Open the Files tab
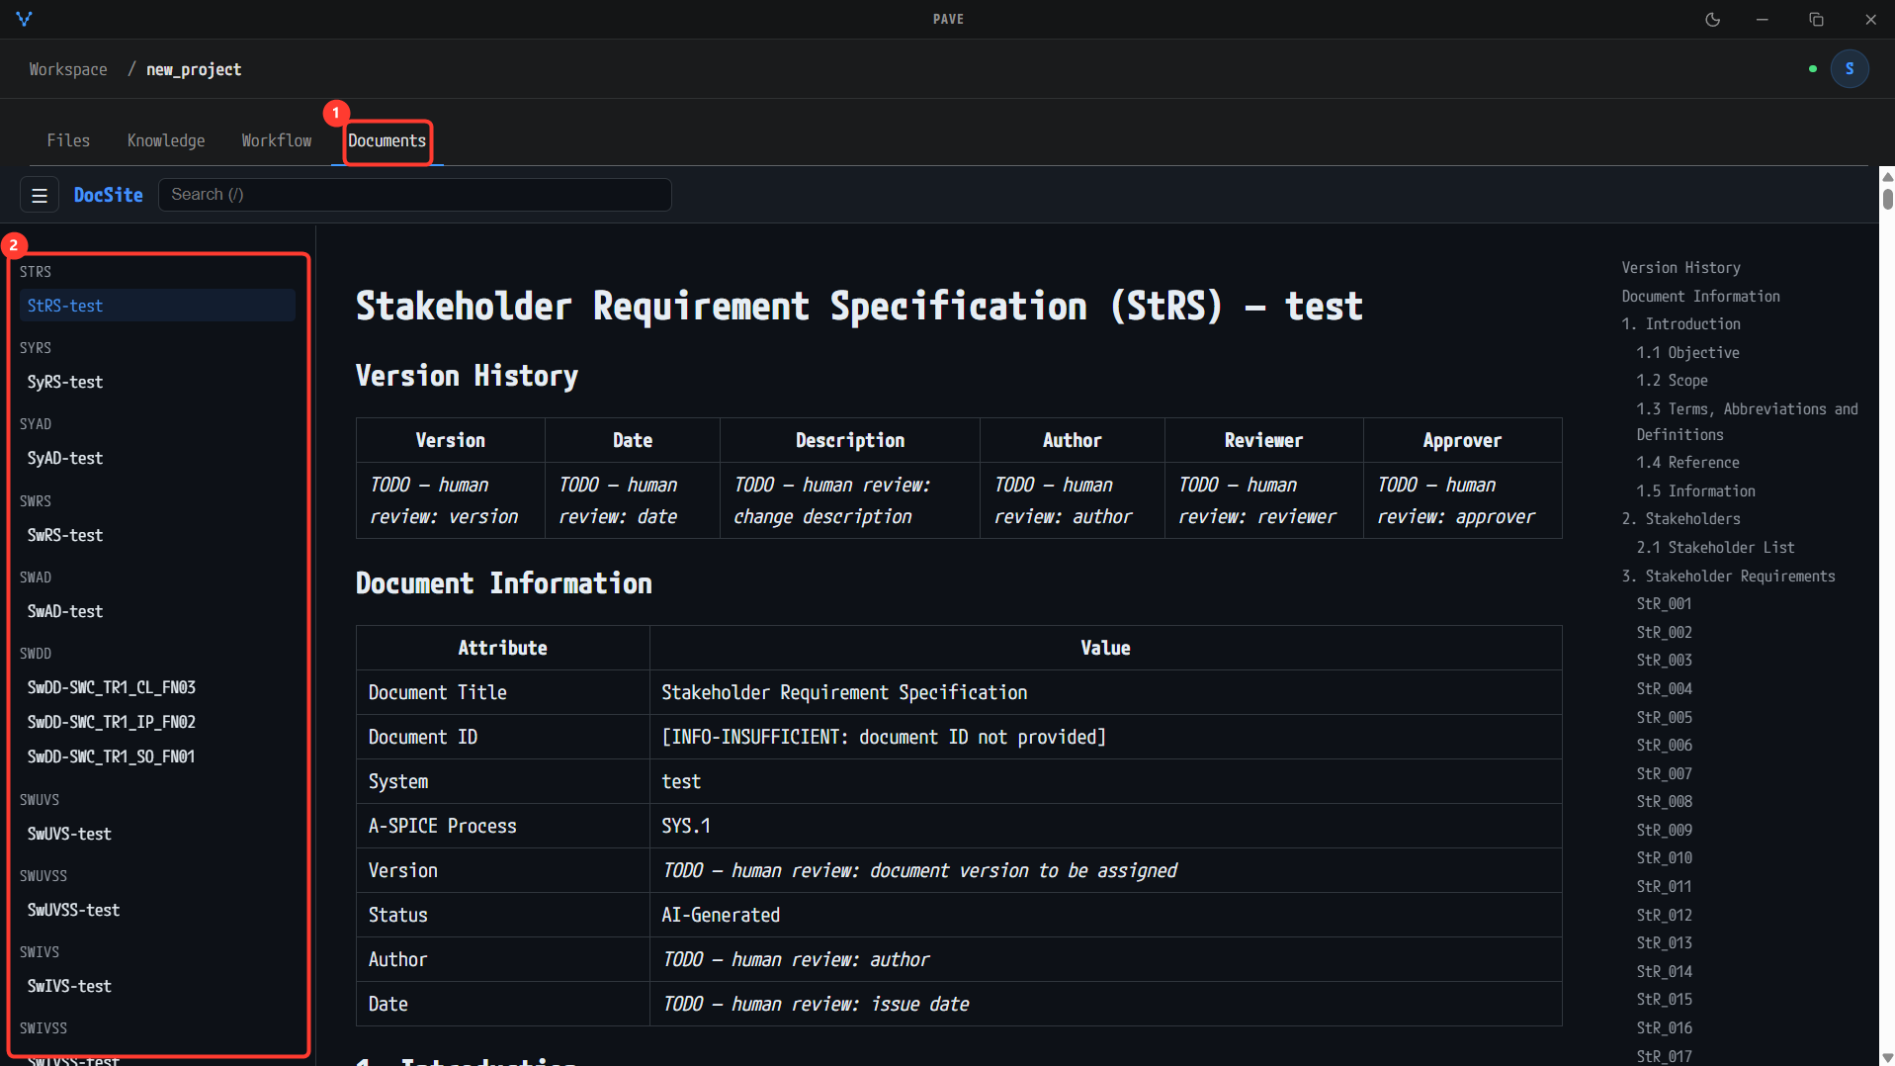 pyautogui.click(x=68, y=140)
